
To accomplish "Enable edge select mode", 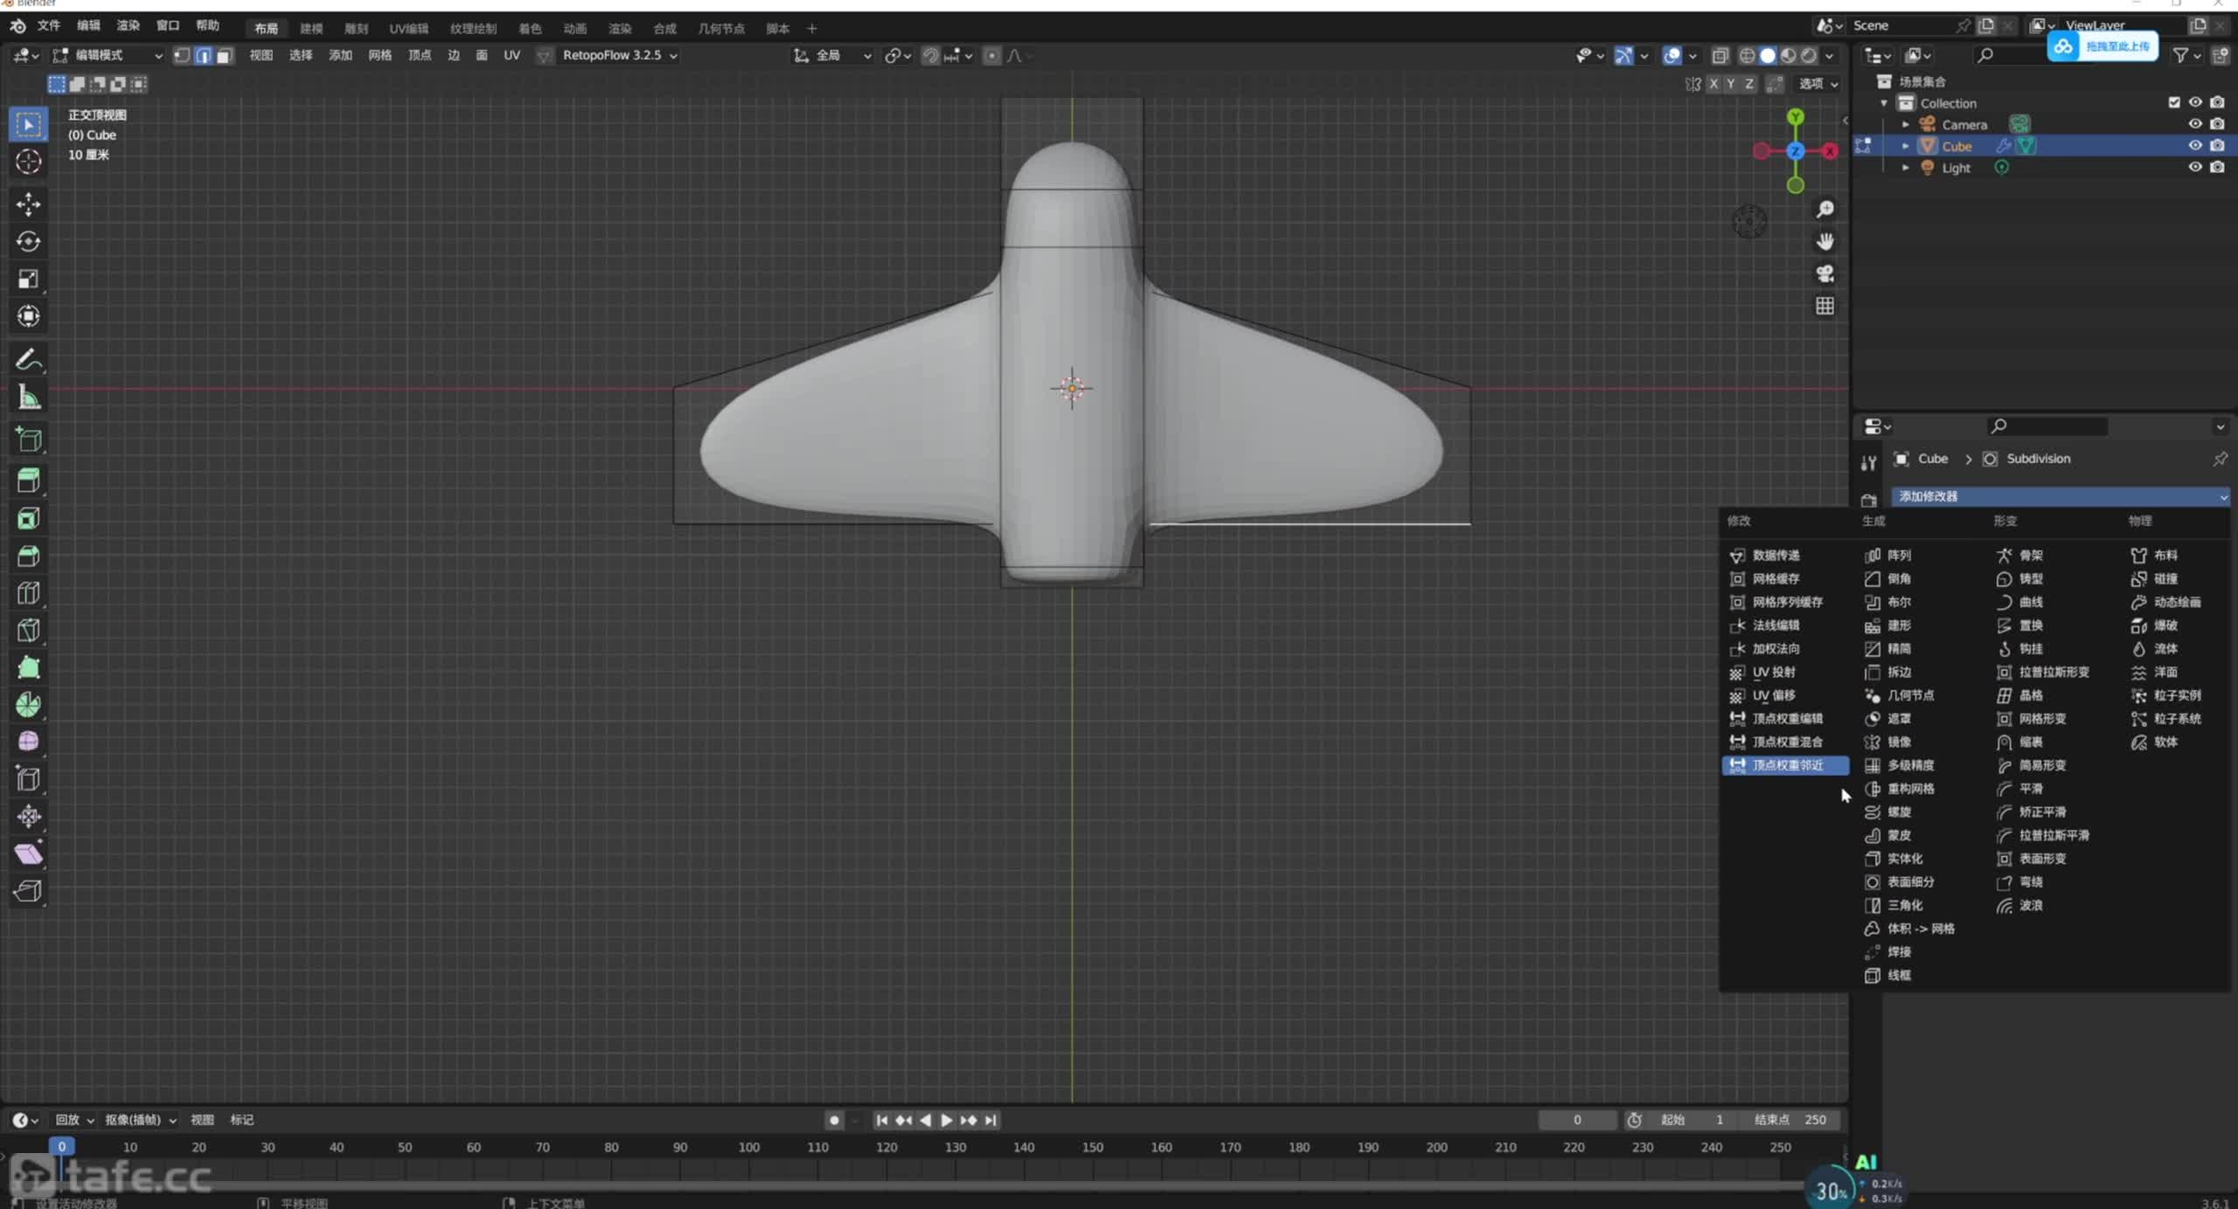I will point(204,56).
